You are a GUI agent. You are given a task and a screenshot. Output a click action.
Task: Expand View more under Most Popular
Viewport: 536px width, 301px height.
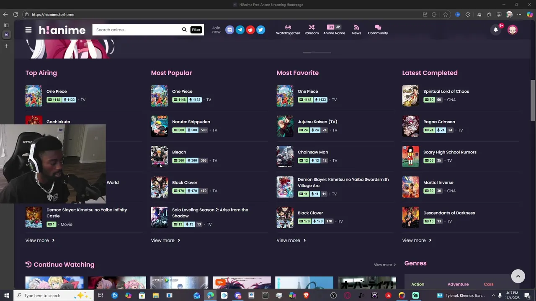click(x=166, y=240)
